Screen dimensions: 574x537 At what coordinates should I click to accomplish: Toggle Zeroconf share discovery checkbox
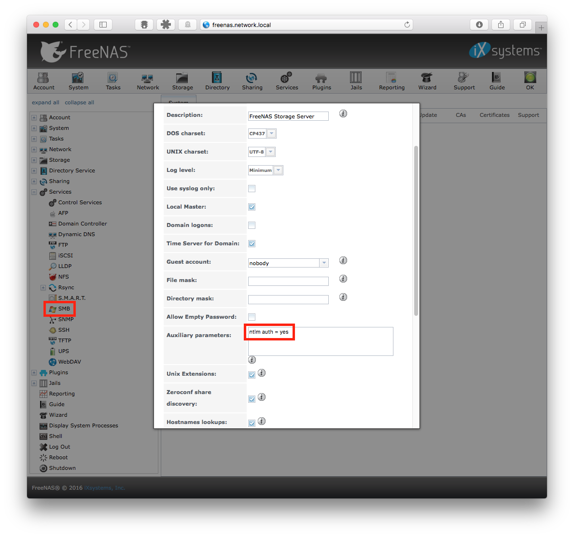coord(252,399)
